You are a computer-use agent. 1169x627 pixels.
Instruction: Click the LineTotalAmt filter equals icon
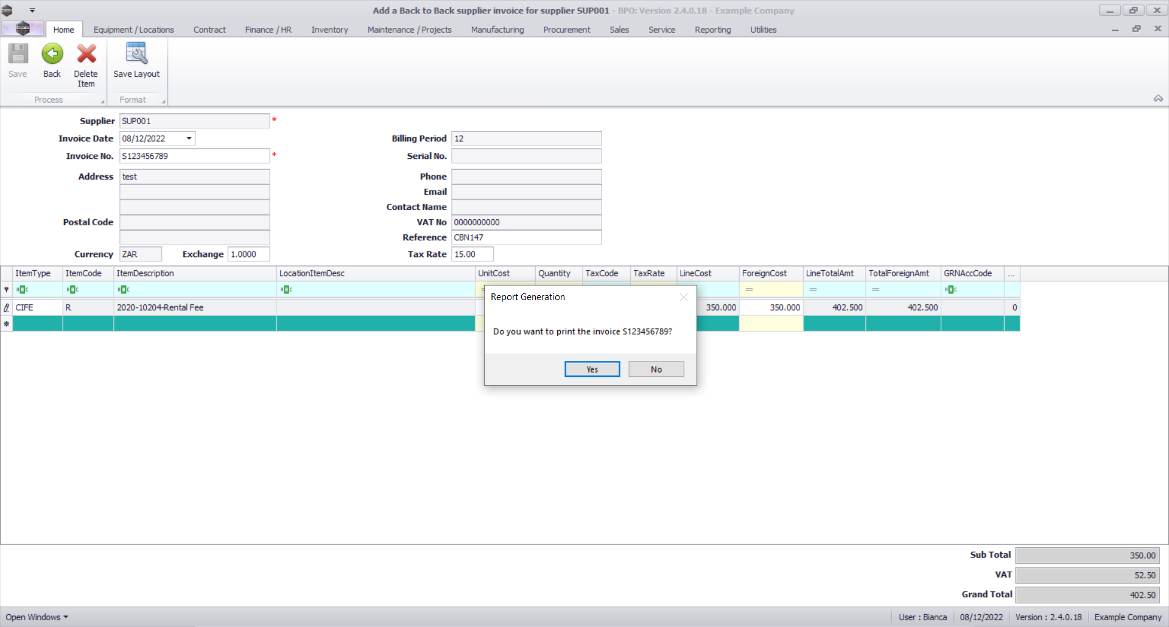pyautogui.click(x=813, y=290)
